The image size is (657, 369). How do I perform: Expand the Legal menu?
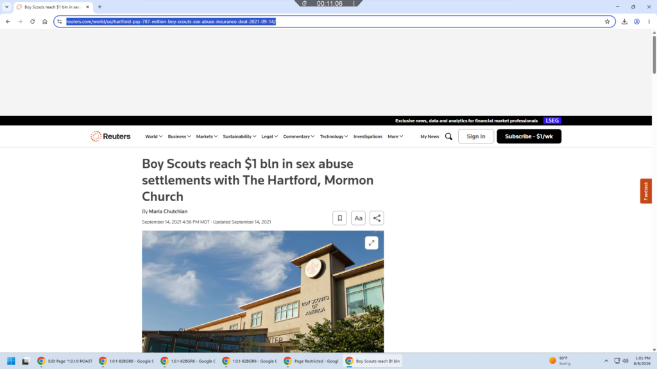(x=269, y=136)
